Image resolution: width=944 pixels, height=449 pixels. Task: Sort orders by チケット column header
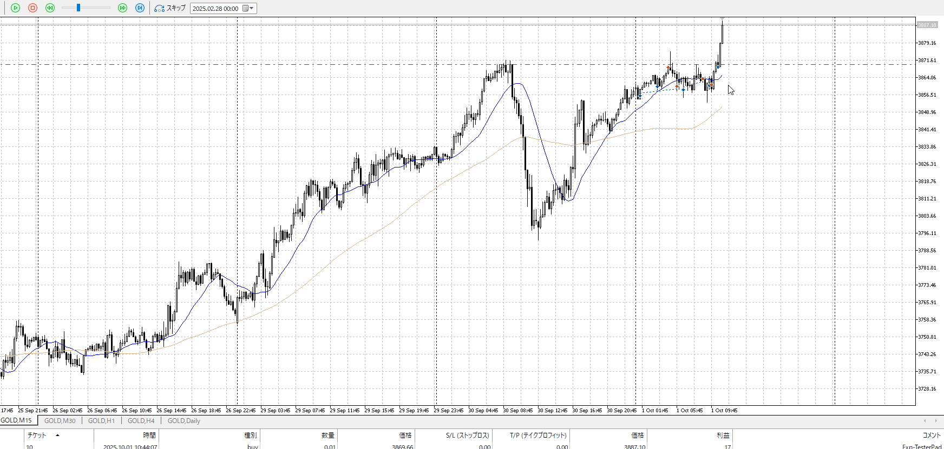[x=37, y=435]
